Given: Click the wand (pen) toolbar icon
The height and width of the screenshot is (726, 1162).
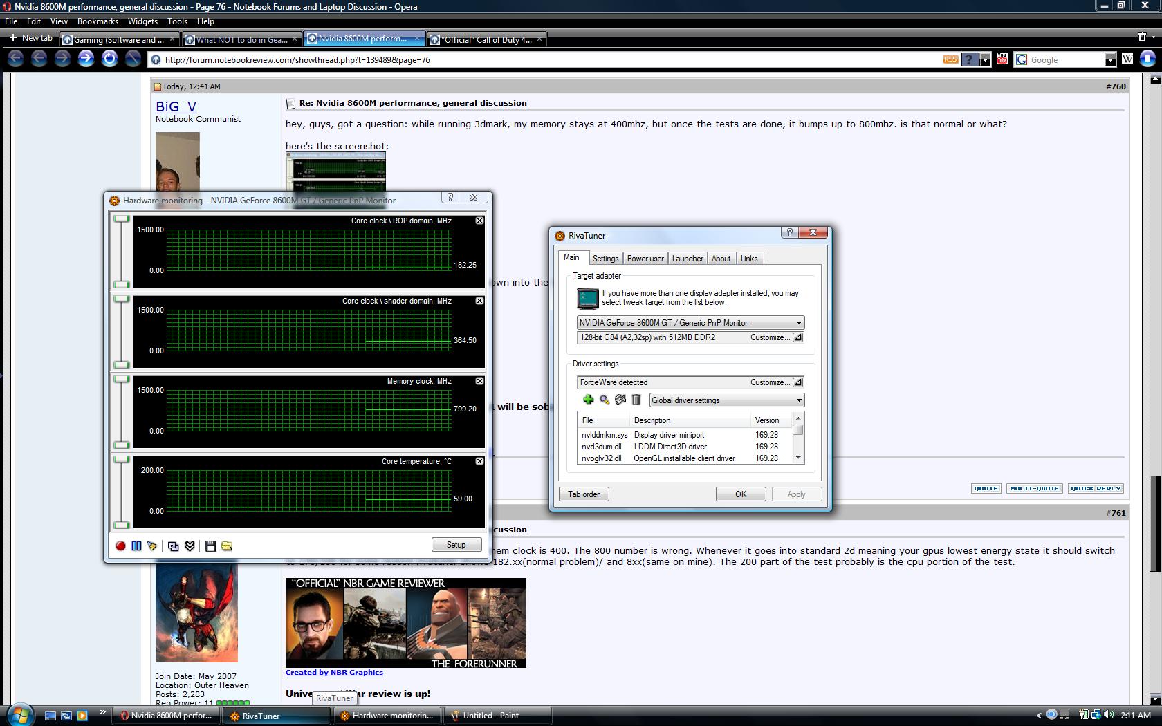Looking at the screenshot, I should [133, 59].
